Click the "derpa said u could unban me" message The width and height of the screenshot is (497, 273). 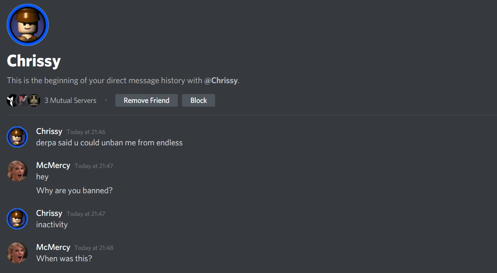coord(109,143)
